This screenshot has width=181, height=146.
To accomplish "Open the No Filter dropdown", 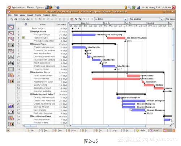I will point(111,19).
